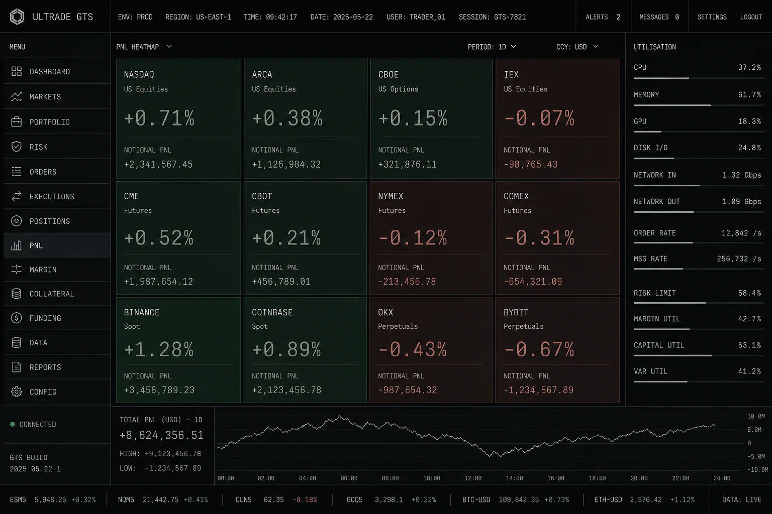The height and width of the screenshot is (514, 772).
Task: Click the Margin sliders icon
Action: (17, 270)
